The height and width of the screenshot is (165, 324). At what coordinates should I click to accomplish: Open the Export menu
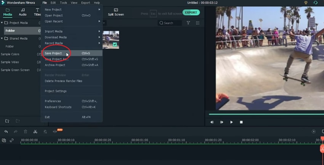click(85, 3)
